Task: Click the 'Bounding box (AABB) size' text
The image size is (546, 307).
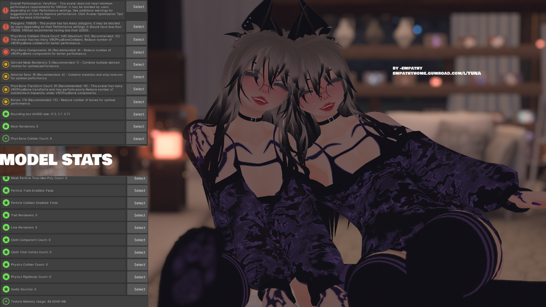Action: [x=40, y=114]
